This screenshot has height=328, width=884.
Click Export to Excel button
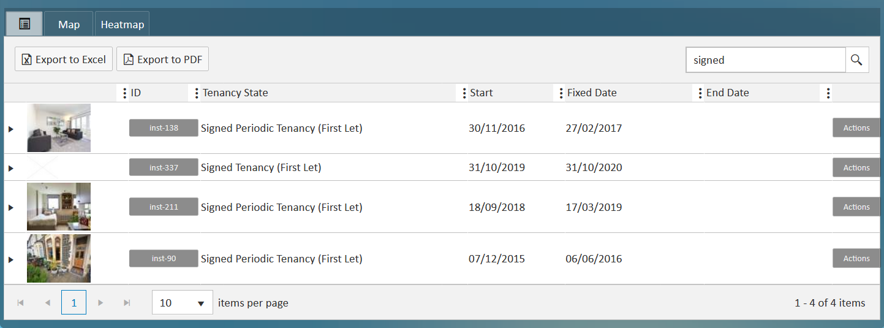pos(64,59)
